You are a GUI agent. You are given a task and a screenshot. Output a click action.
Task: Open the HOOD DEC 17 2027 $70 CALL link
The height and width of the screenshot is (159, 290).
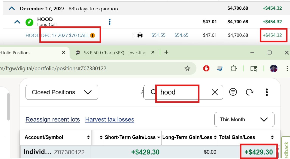57,35
